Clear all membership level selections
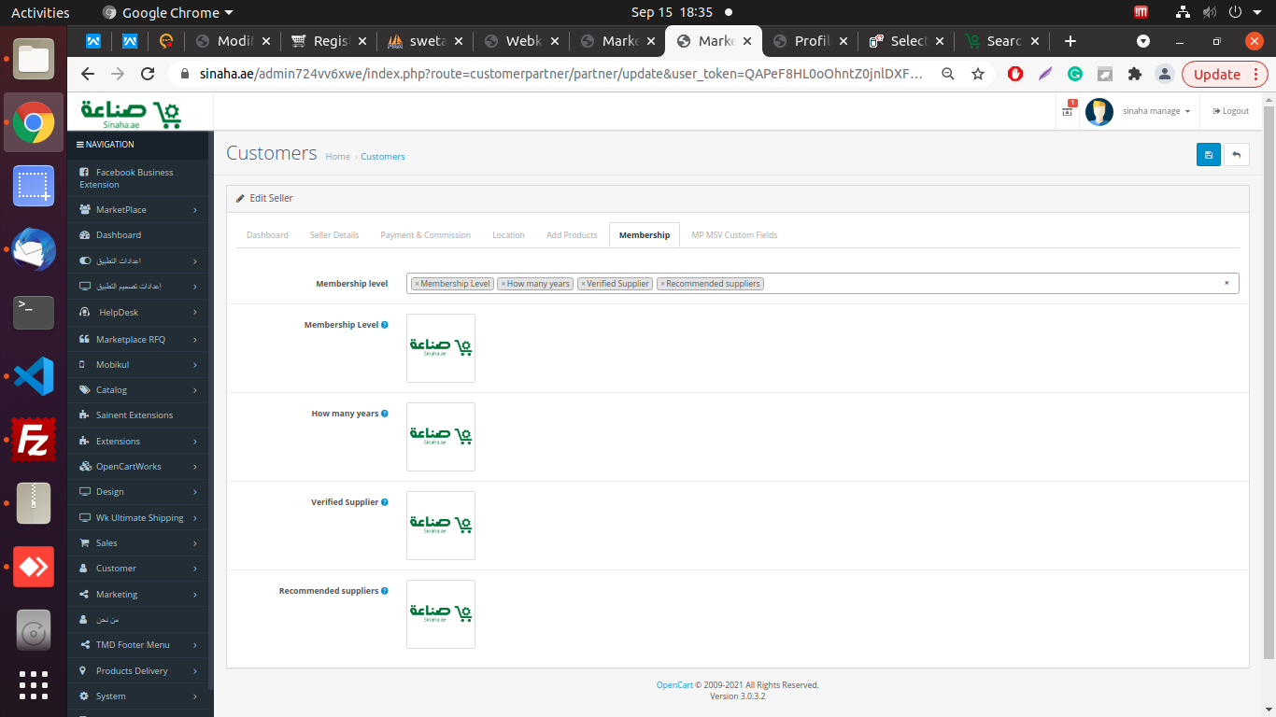1276x717 pixels. click(x=1226, y=283)
